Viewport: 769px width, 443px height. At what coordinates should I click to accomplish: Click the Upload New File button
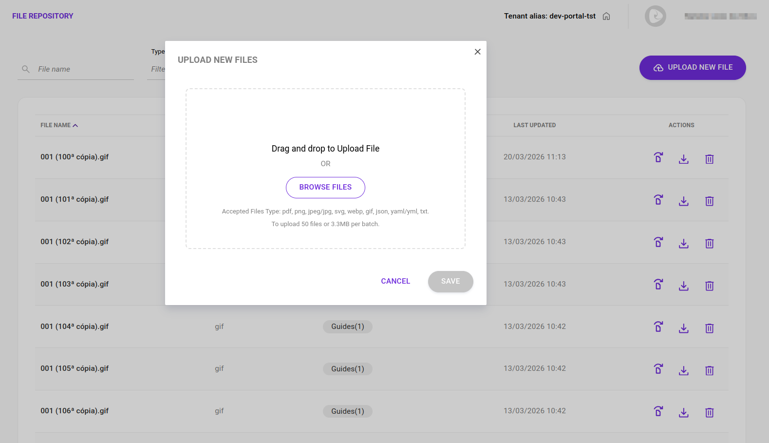coord(693,68)
